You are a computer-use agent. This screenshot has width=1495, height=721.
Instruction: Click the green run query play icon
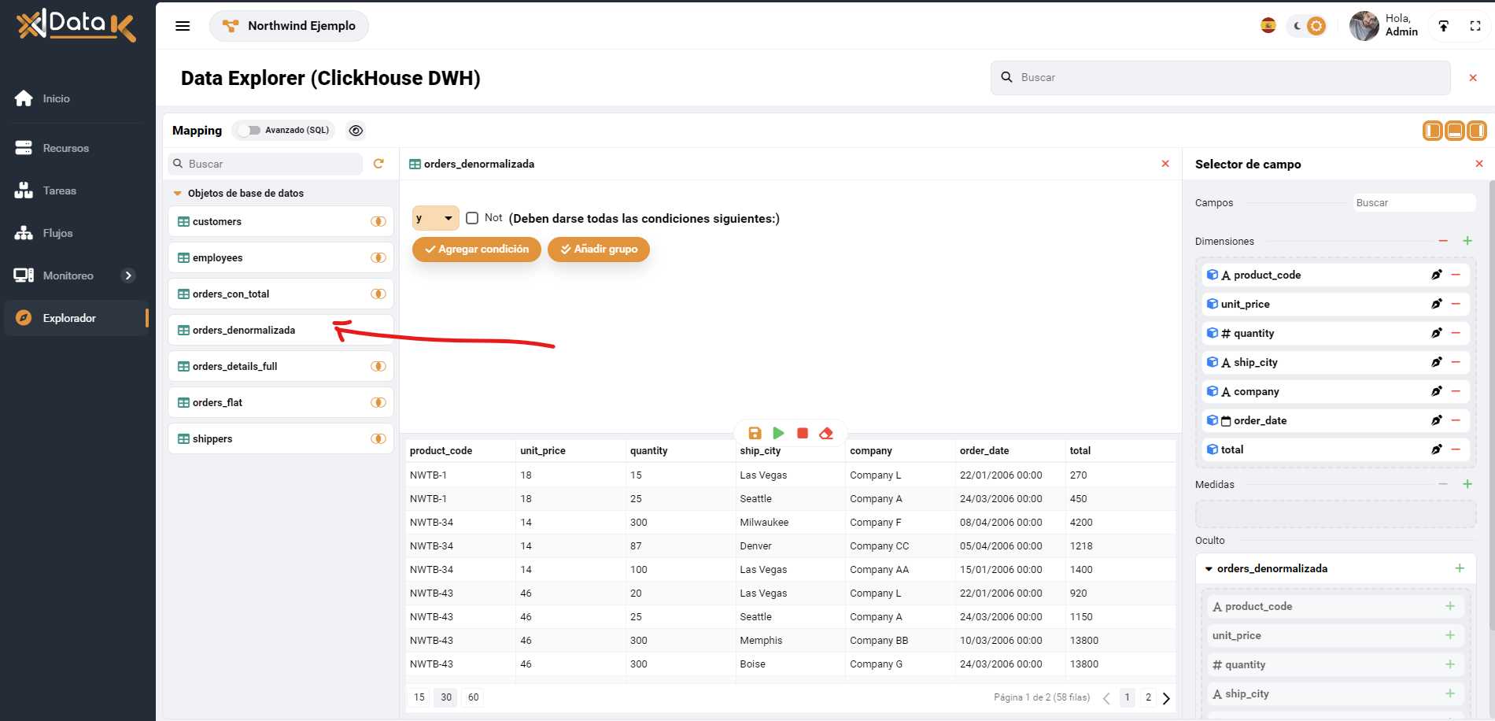(x=778, y=433)
